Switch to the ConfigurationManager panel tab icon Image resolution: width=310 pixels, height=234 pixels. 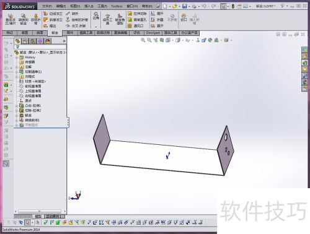tap(33, 41)
